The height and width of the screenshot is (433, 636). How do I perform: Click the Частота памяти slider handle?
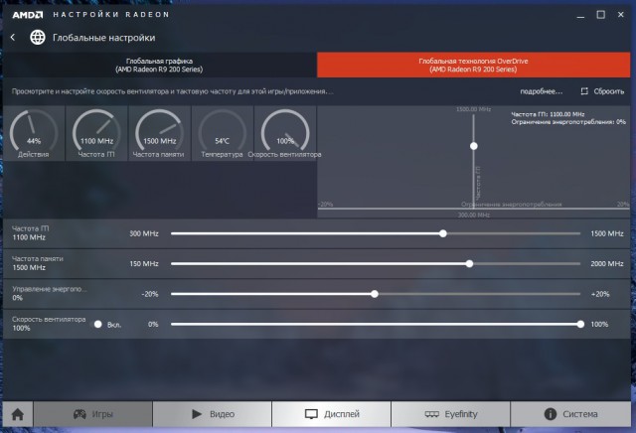[469, 264]
